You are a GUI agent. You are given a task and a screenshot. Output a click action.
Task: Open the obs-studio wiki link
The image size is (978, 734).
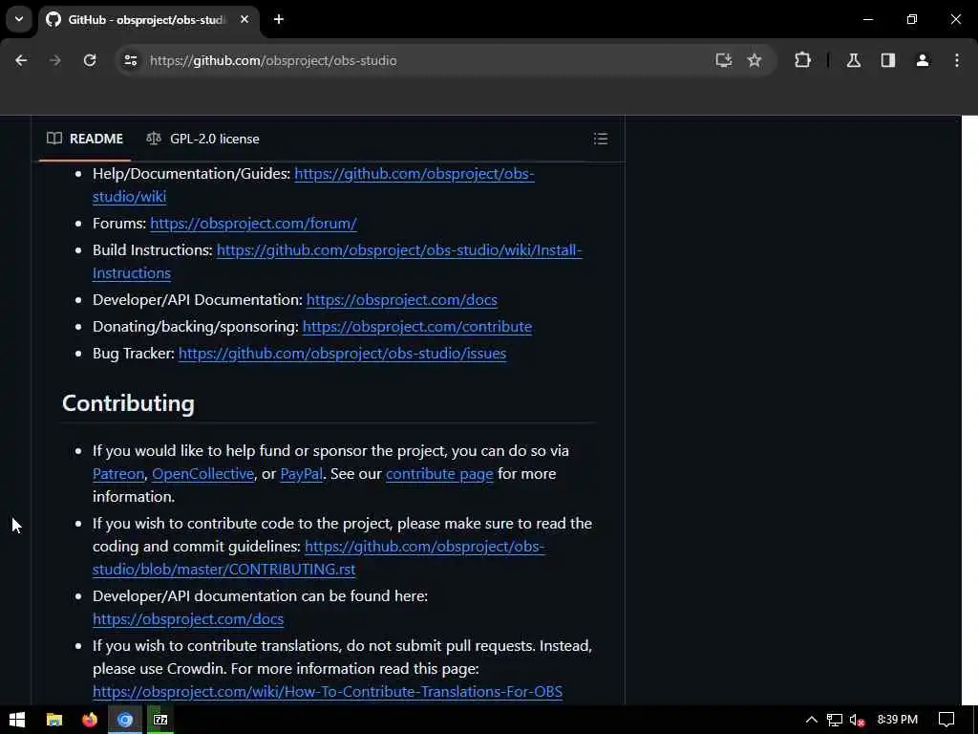(313, 184)
